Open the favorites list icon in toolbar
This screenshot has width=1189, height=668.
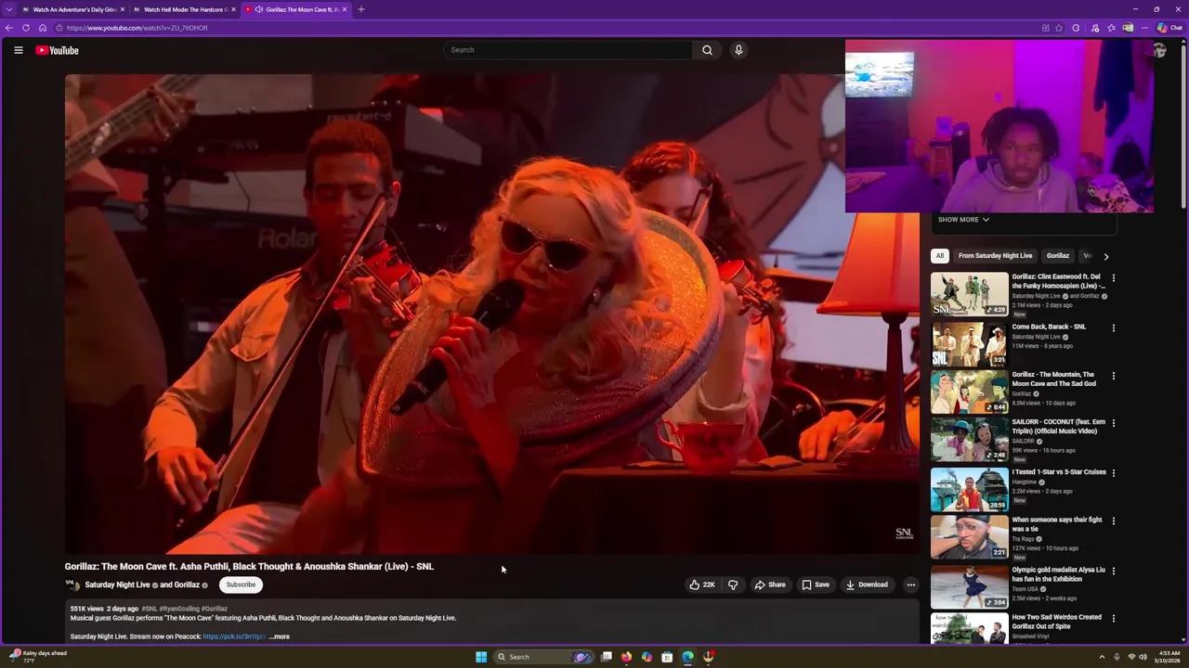[1111, 28]
